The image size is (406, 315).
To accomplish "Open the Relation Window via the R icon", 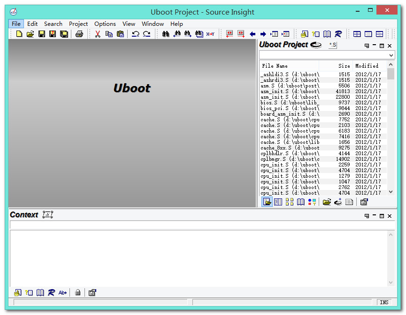I will tap(338, 33).
